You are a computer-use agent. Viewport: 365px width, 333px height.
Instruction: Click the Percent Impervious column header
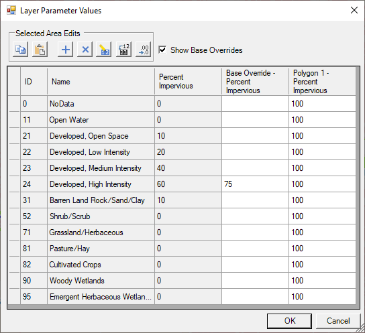[188, 81]
